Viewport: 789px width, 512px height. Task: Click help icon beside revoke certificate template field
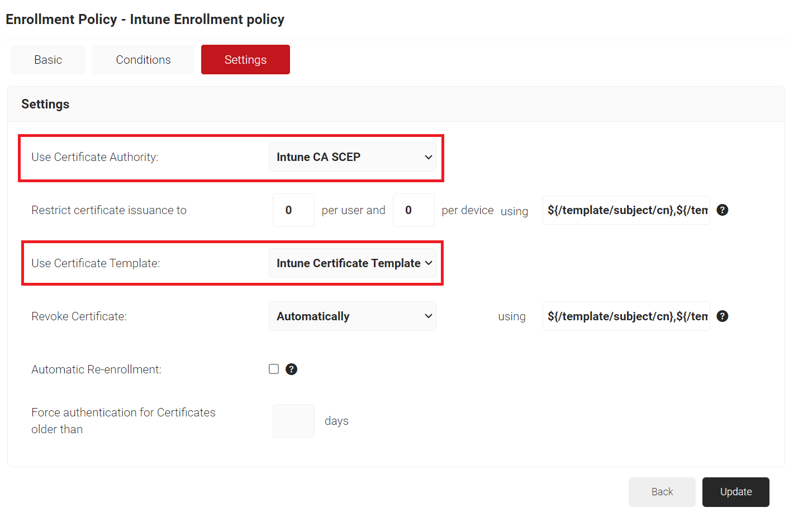[722, 316]
